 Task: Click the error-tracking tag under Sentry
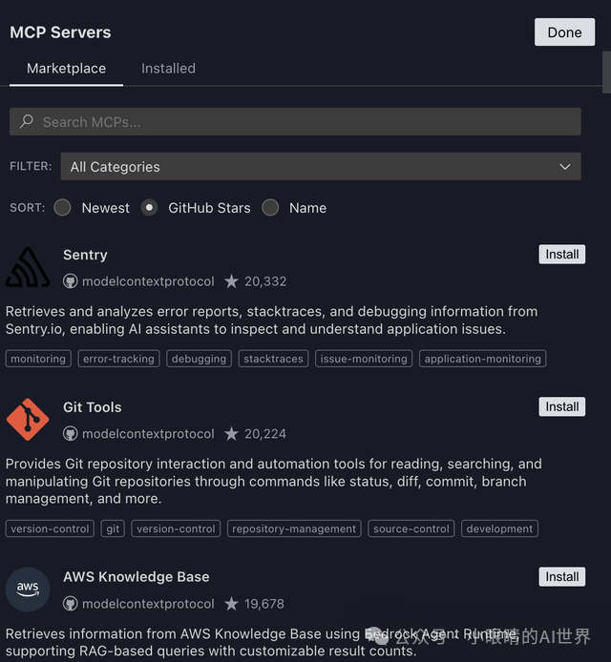pos(118,359)
